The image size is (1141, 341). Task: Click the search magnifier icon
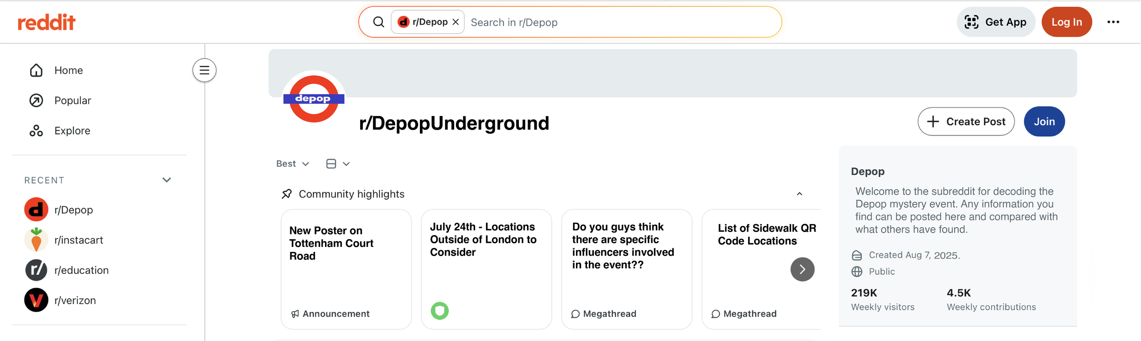(x=378, y=22)
